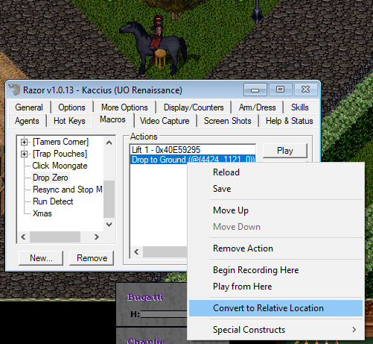
Task: Click macro list scroll up arrow
Action: (109, 143)
